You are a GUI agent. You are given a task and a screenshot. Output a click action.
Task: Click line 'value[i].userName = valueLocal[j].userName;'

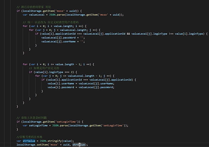tap(81, 83)
